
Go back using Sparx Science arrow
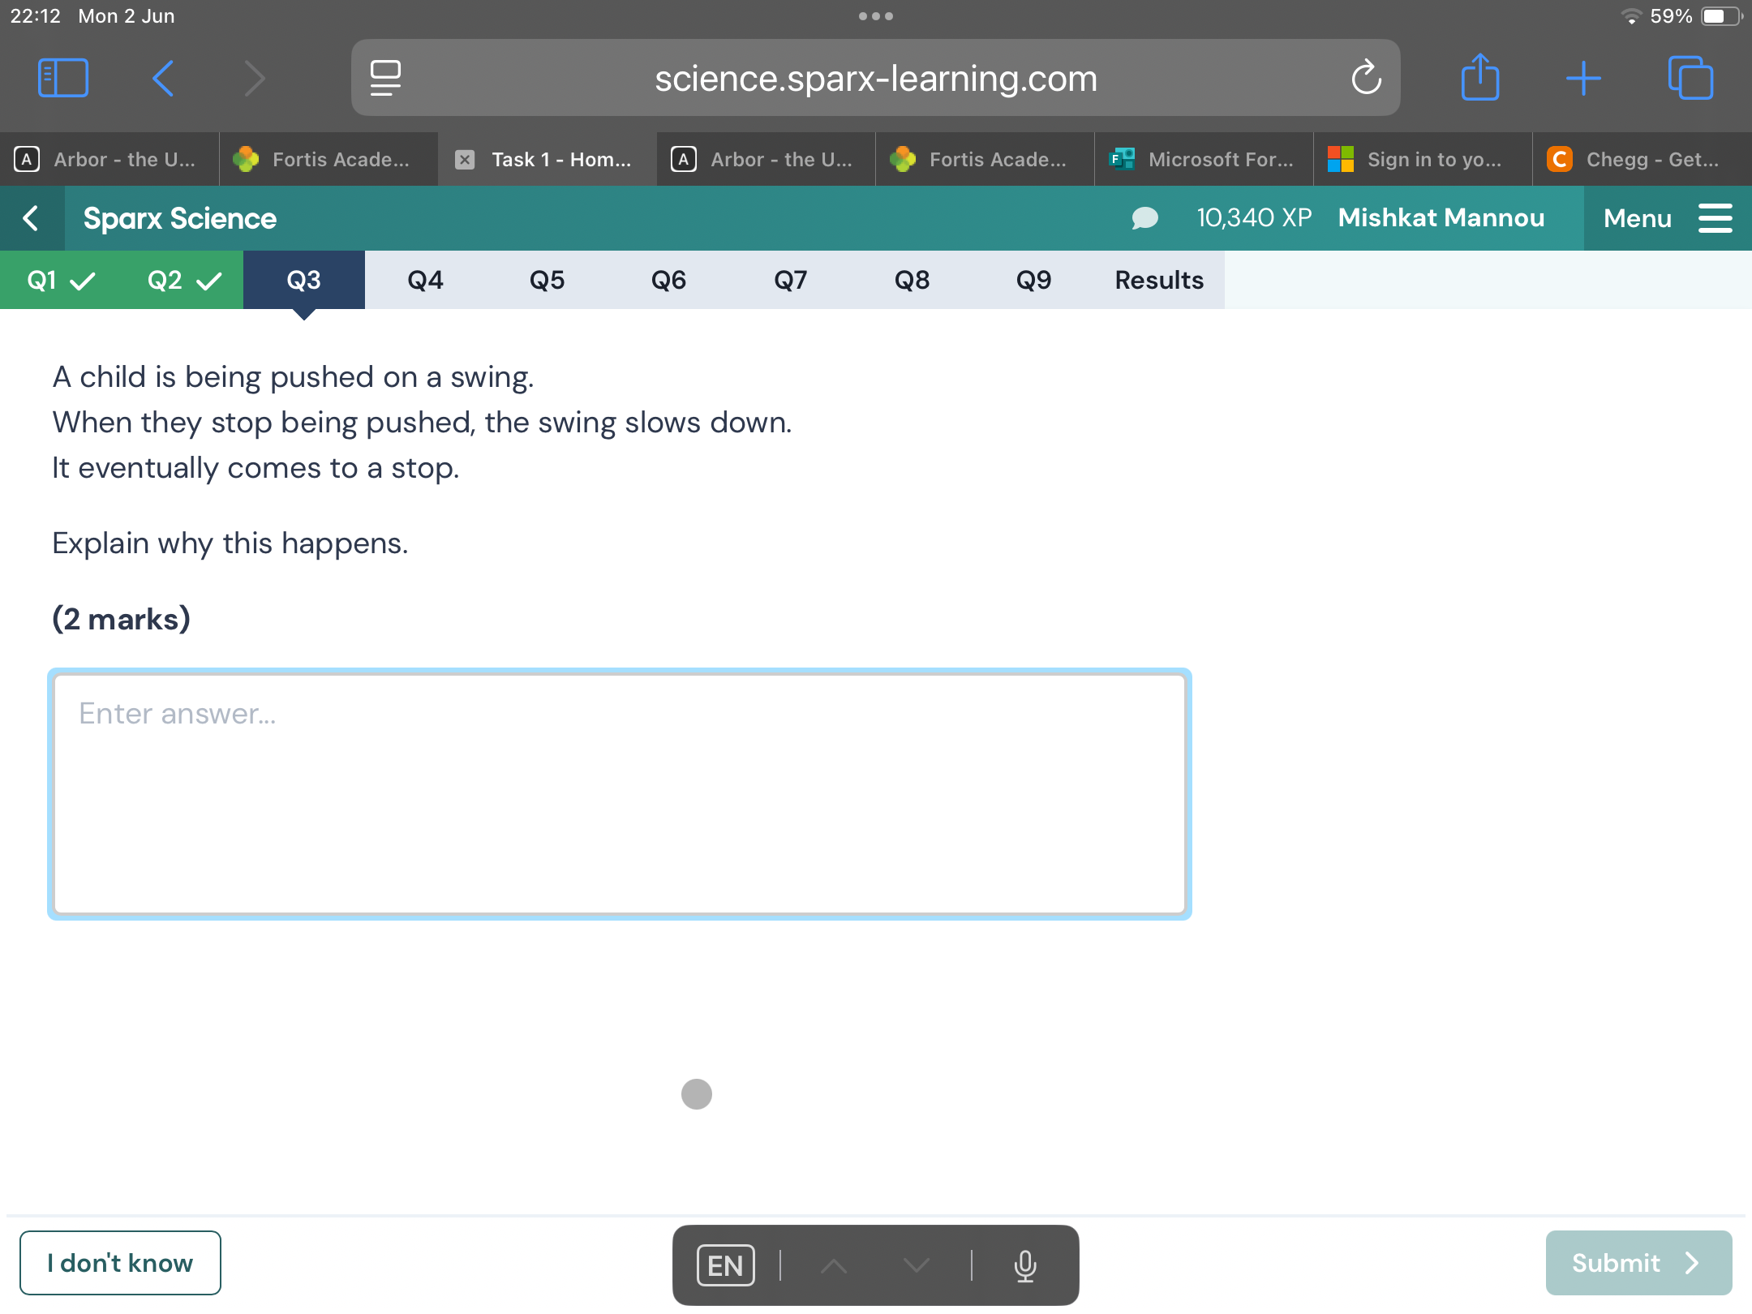[x=32, y=218]
